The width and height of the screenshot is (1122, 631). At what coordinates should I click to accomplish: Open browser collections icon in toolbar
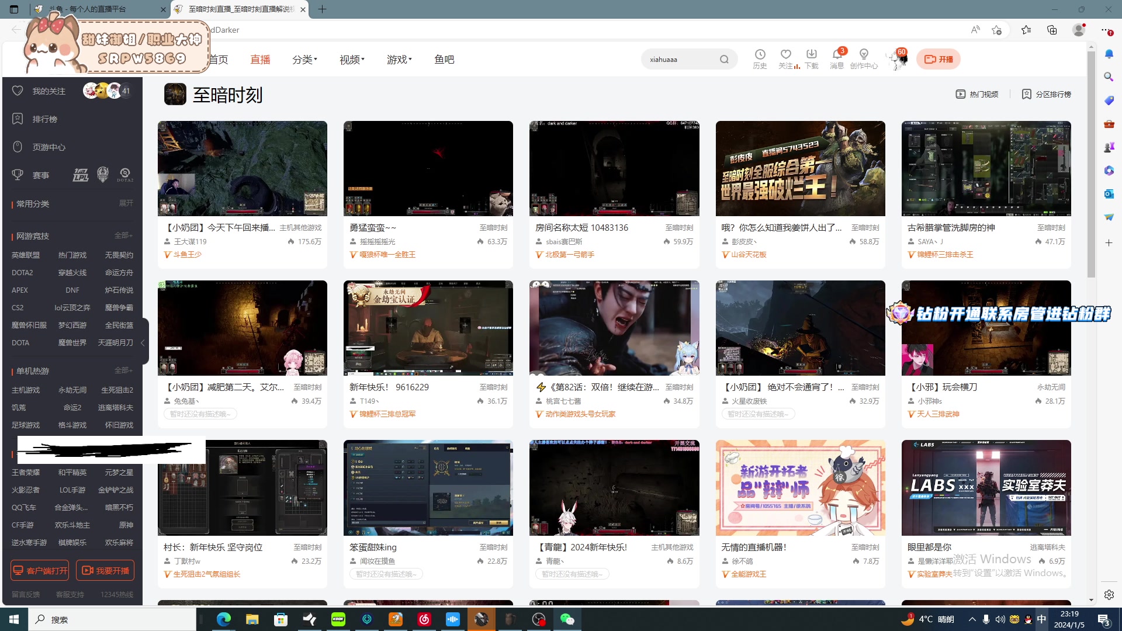coord(1052,30)
